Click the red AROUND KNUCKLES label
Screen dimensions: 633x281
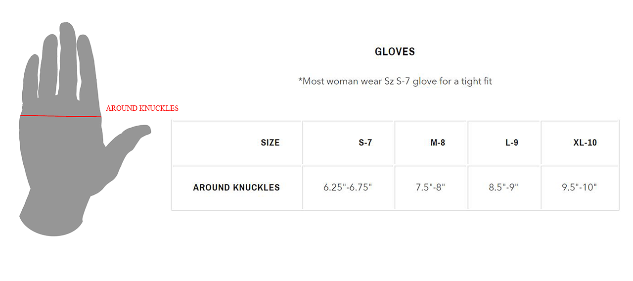142,108
